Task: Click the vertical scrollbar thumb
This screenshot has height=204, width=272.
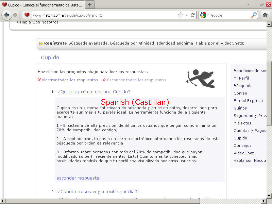Action: pos(269,93)
